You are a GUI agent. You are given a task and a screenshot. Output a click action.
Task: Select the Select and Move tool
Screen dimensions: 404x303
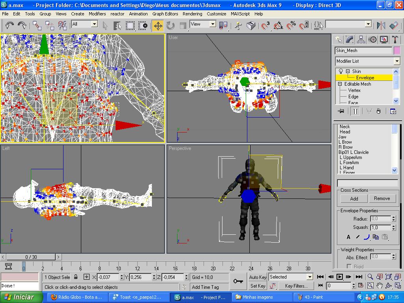point(158,26)
